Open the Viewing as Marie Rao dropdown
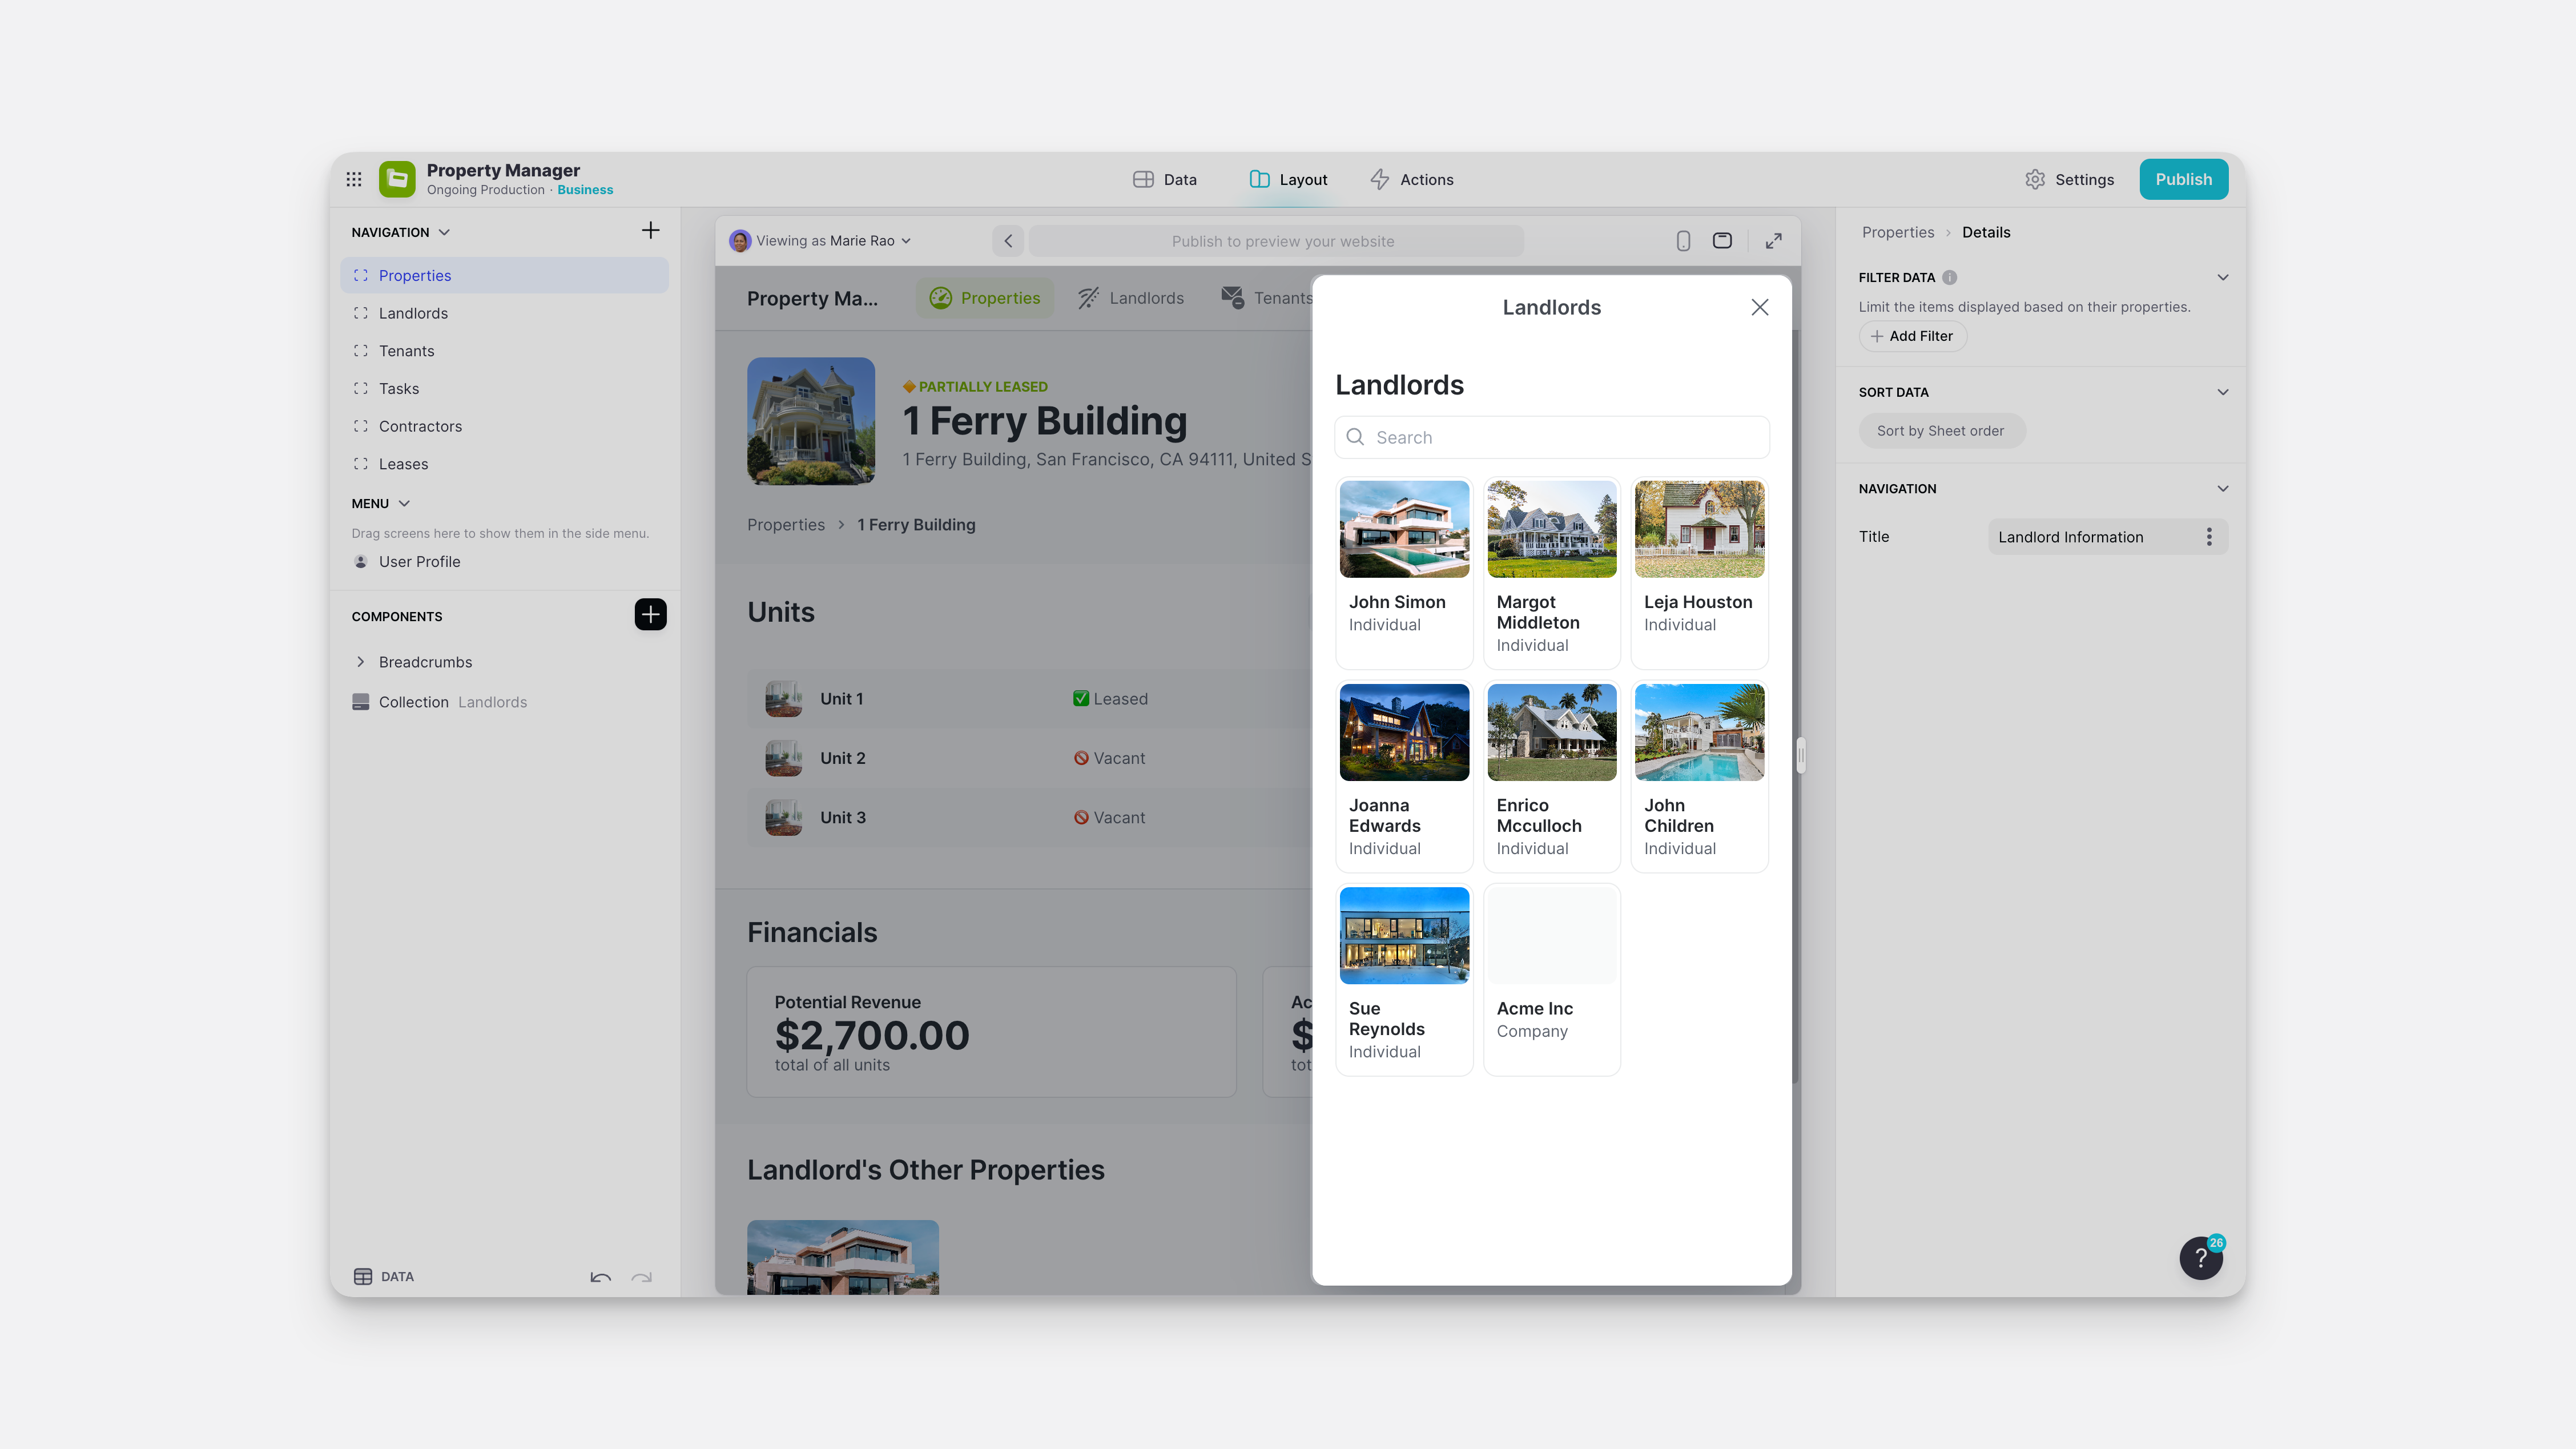This screenshot has width=2576, height=1449. 820,241
